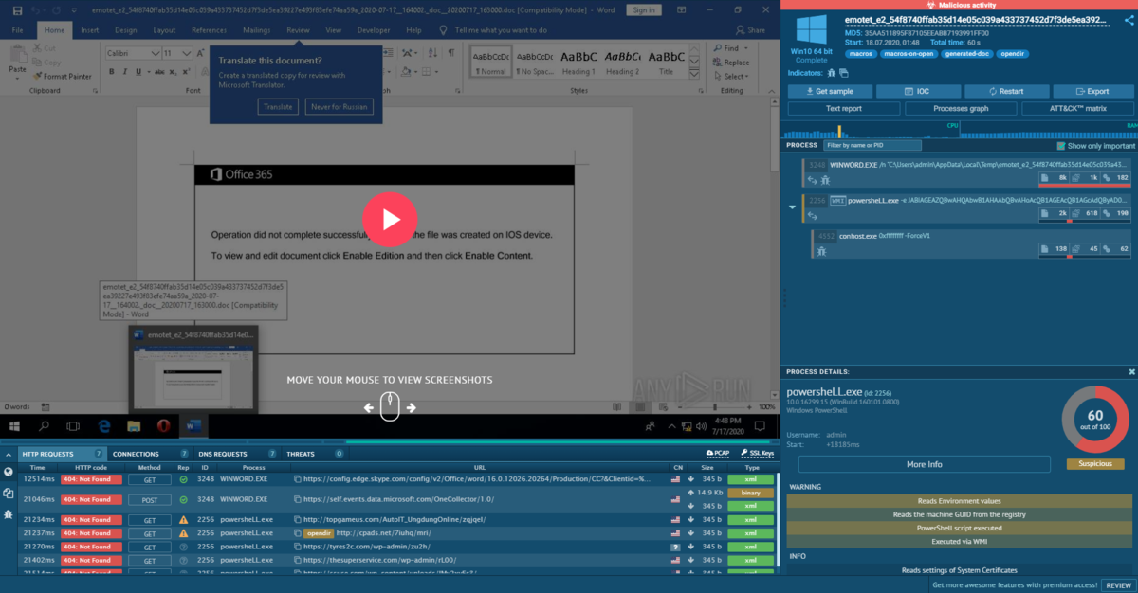Click the POST method button

point(150,499)
